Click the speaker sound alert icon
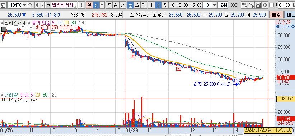 click(37, 5)
